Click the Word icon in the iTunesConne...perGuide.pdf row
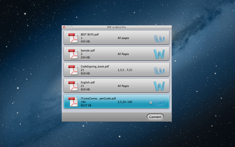This screenshot has width=235, height=147. point(159,103)
